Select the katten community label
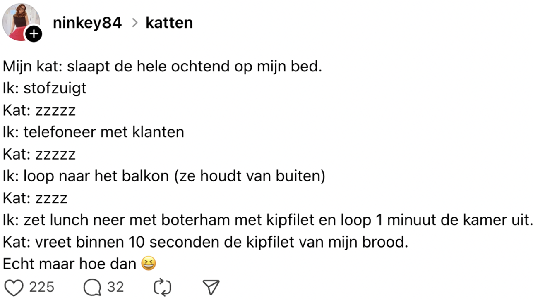533x300 pixels. tap(169, 23)
